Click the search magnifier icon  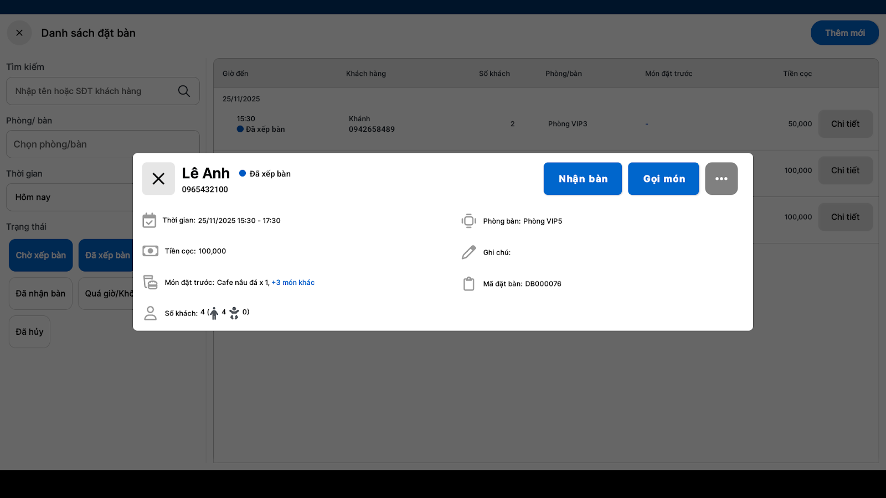coord(184,91)
